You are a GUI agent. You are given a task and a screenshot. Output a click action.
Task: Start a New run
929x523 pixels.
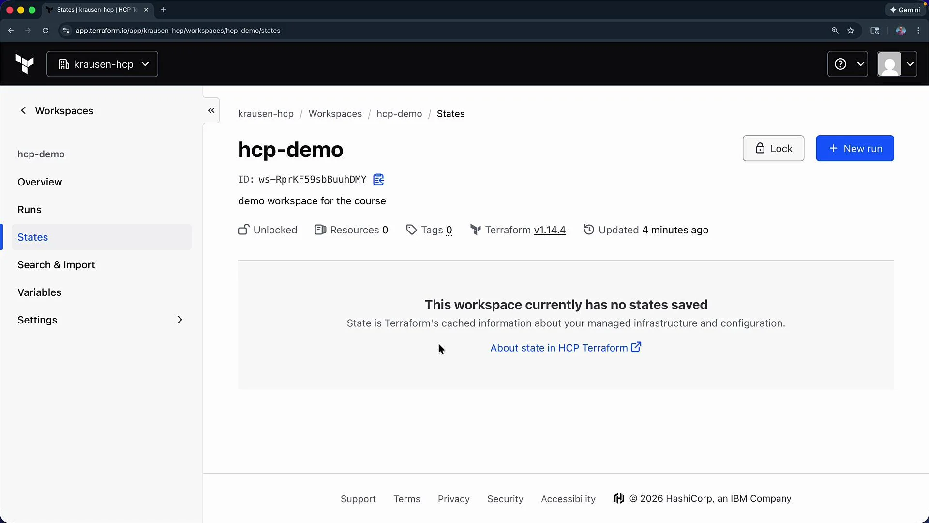tap(855, 148)
